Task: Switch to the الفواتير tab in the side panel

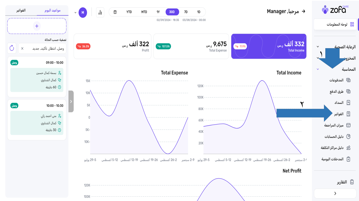Action: point(21,10)
